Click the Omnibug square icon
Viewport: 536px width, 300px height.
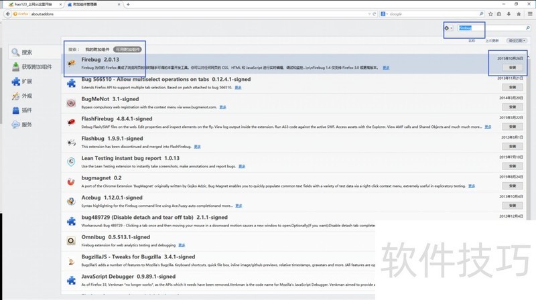(71, 241)
